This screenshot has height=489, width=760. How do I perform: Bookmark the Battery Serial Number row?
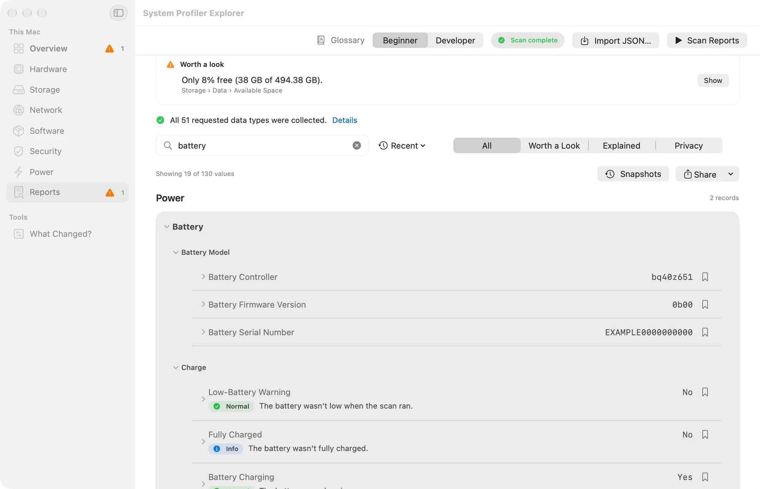[705, 332]
